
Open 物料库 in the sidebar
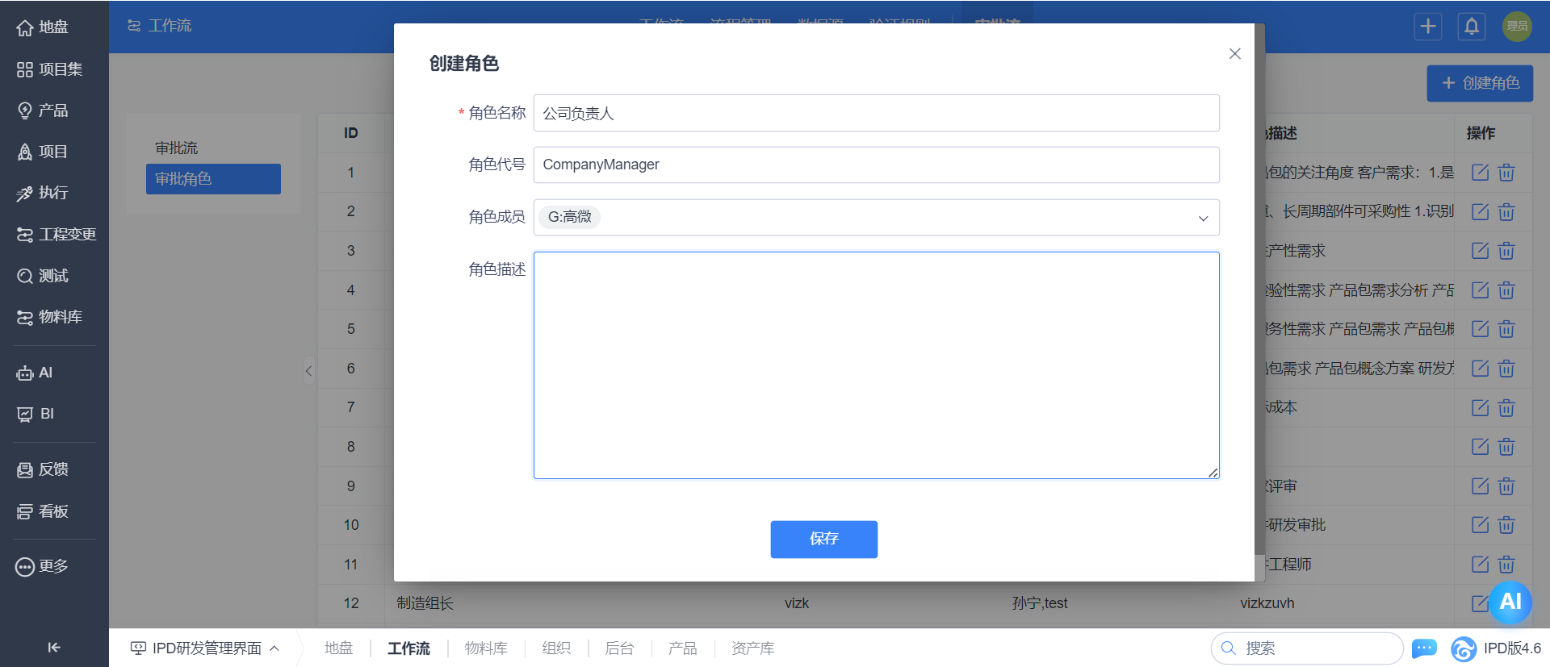pos(54,317)
